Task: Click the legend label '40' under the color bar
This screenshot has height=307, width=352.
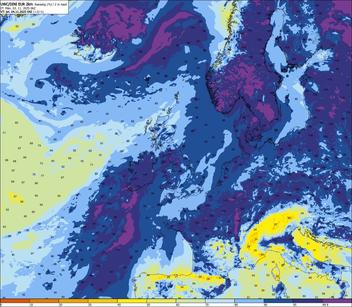Action: [119, 305]
